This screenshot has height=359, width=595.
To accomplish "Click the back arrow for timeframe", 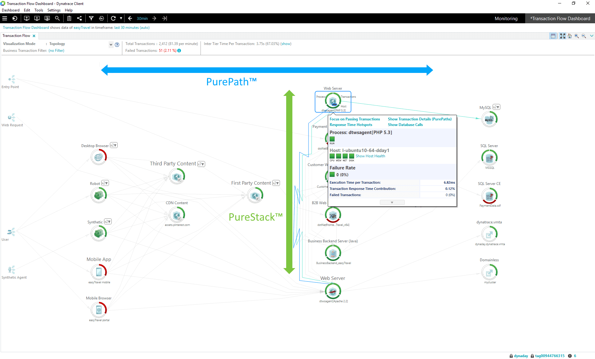I will coord(130,18).
